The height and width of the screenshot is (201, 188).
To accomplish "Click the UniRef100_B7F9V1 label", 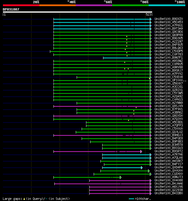I will click(x=169, y=109).
